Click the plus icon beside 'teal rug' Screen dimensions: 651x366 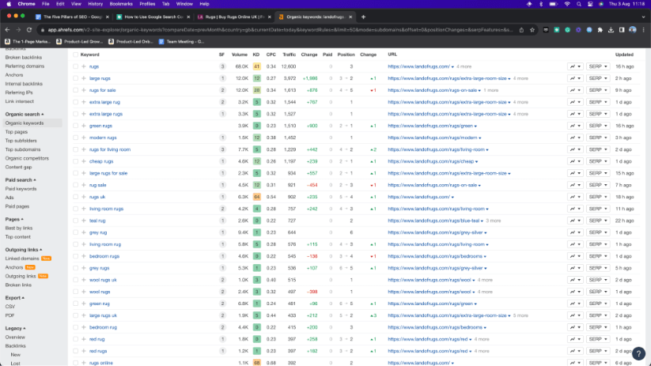[x=84, y=221]
